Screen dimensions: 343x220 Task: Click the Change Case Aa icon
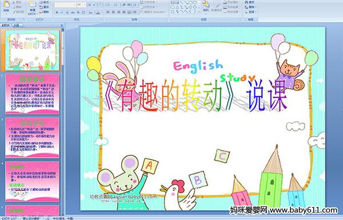point(90,13)
